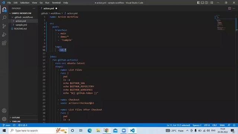Change end of line sequence CRLF
The height and width of the screenshot is (134, 238).
point(215,125)
